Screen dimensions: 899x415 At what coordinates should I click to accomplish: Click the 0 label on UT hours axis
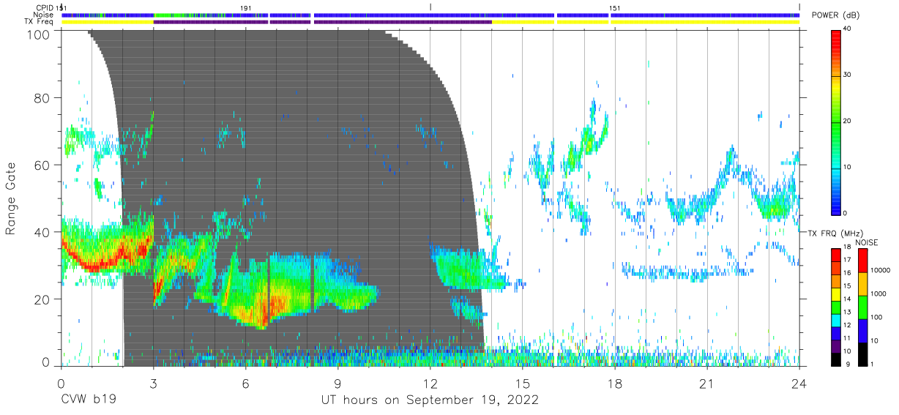click(x=61, y=384)
